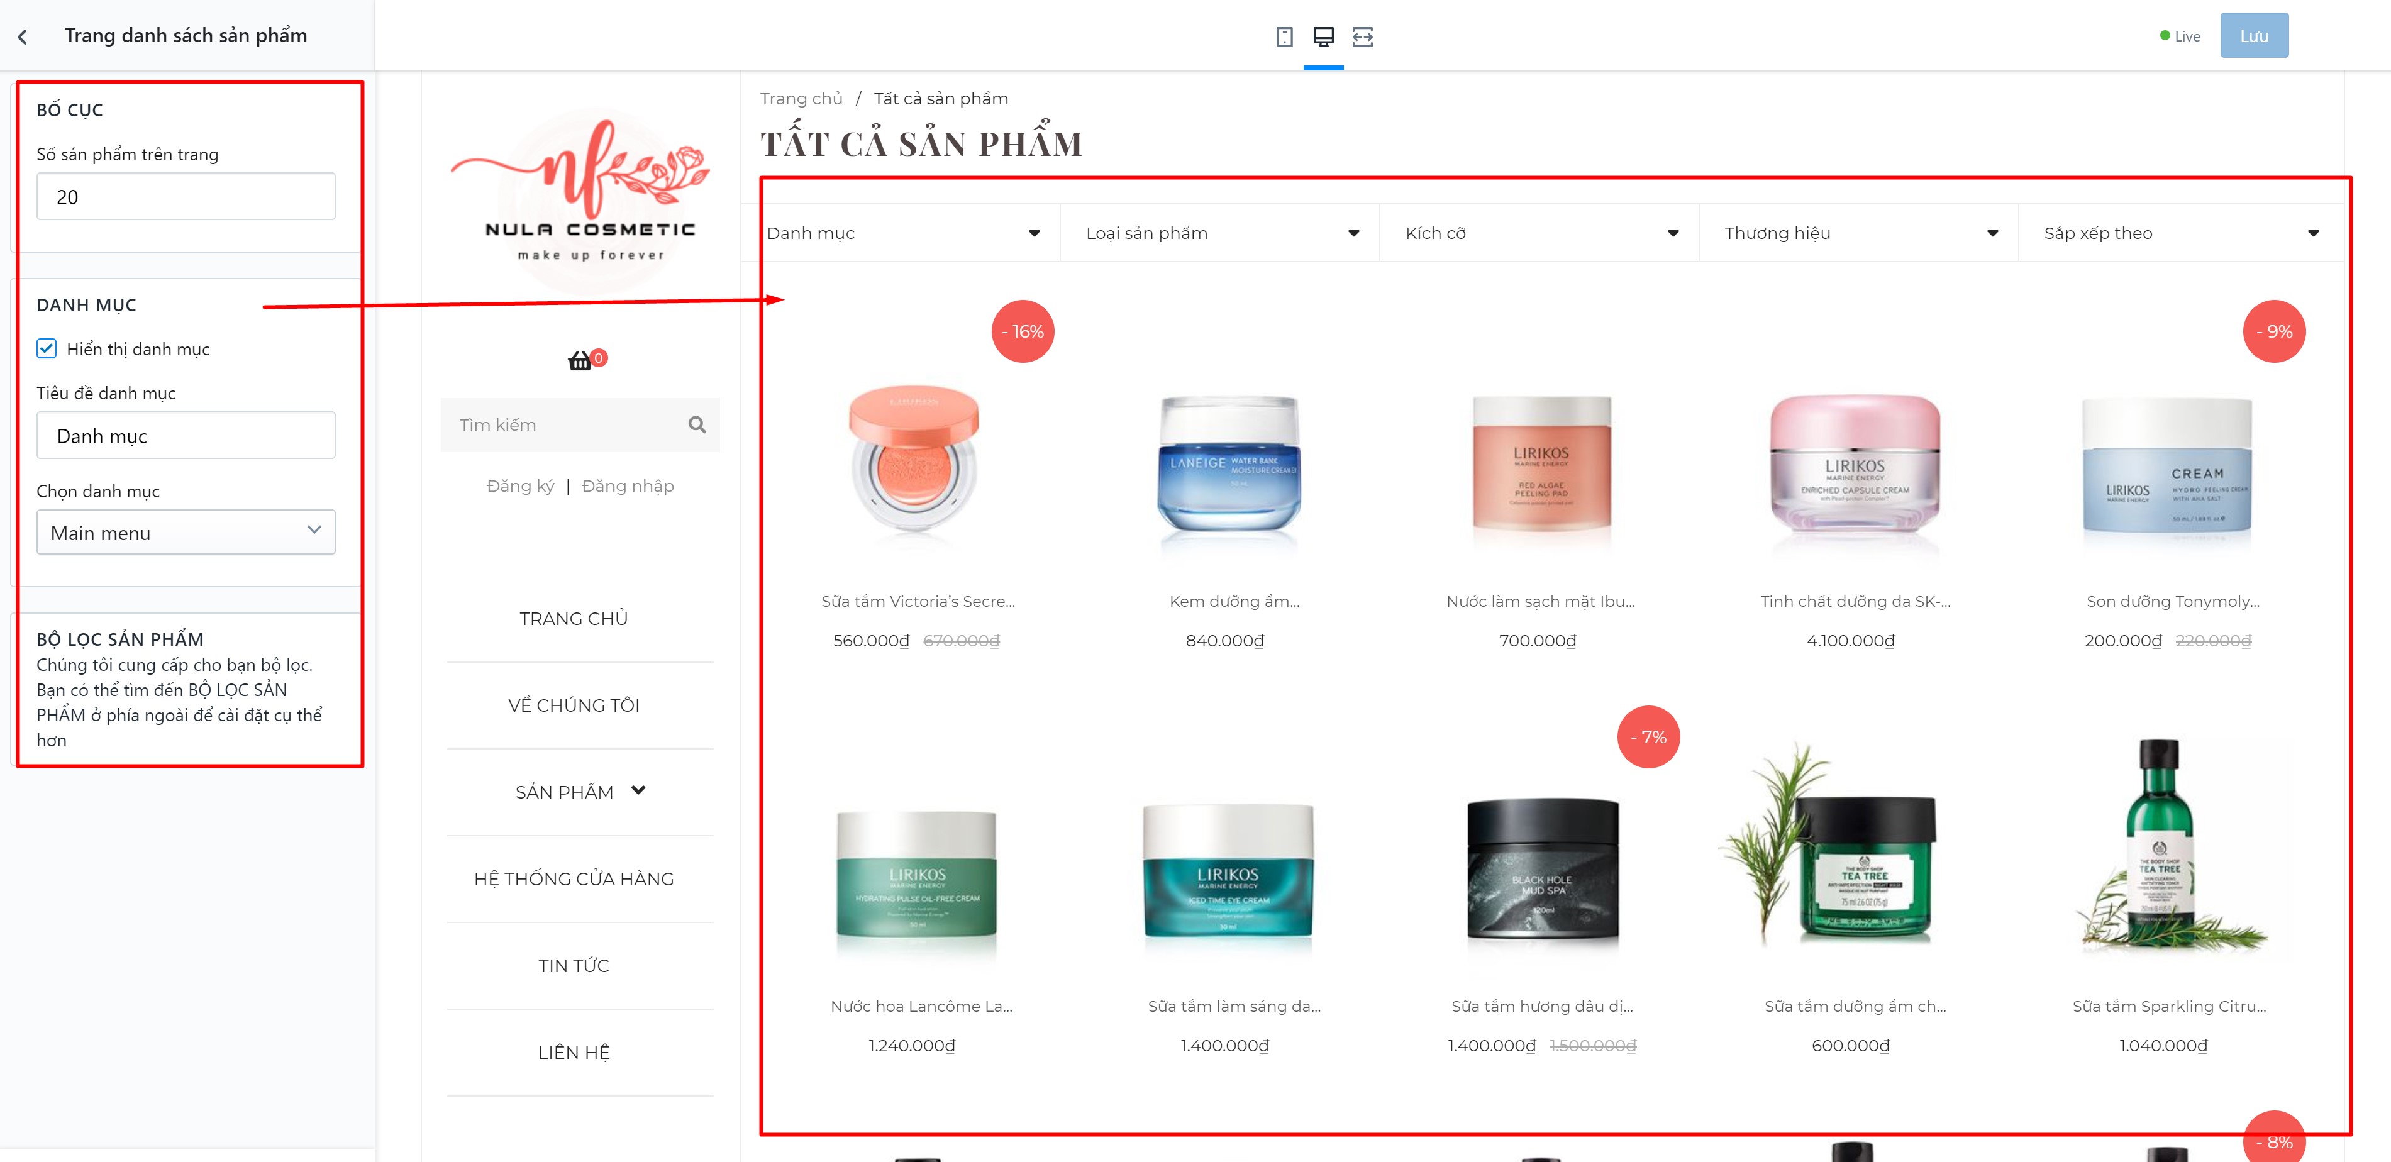
Task: Open Son dưỡng Tonymoly... product title
Action: click(x=2172, y=601)
